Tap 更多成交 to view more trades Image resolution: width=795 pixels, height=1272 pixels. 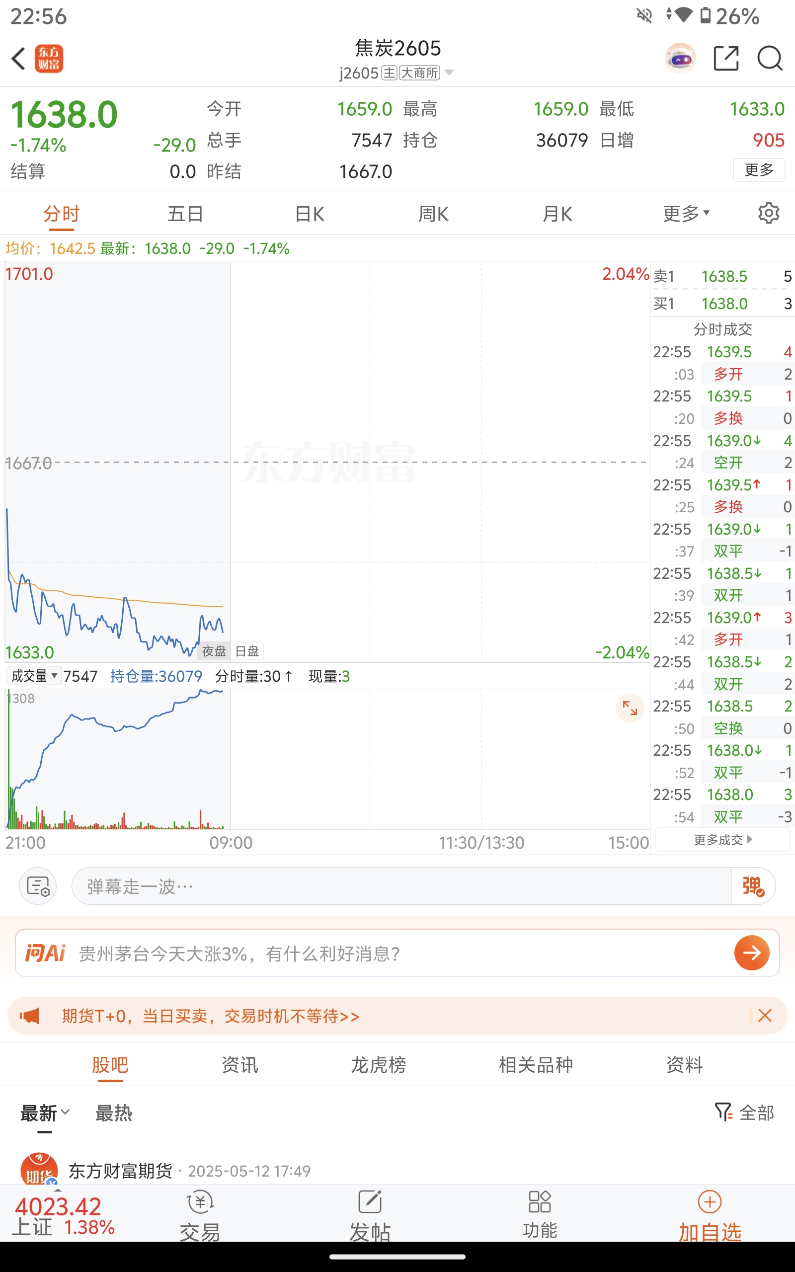pos(722,840)
